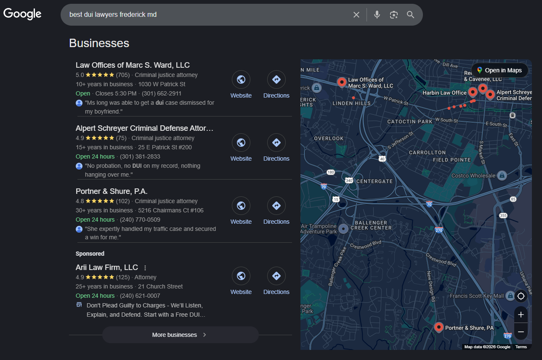Click the storefront icon in Arii Law ad
The width and height of the screenshot is (542, 360).
pyautogui.click(x=79, y=304)
